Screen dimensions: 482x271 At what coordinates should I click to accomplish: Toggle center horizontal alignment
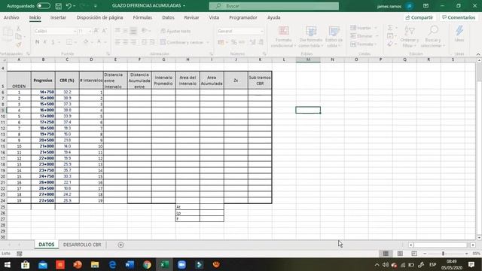point(126,42)
